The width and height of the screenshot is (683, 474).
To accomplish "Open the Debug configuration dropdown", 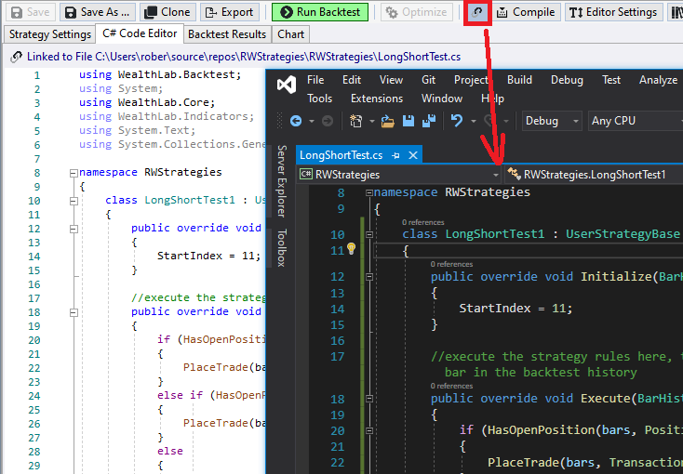I will click(553, 121).
